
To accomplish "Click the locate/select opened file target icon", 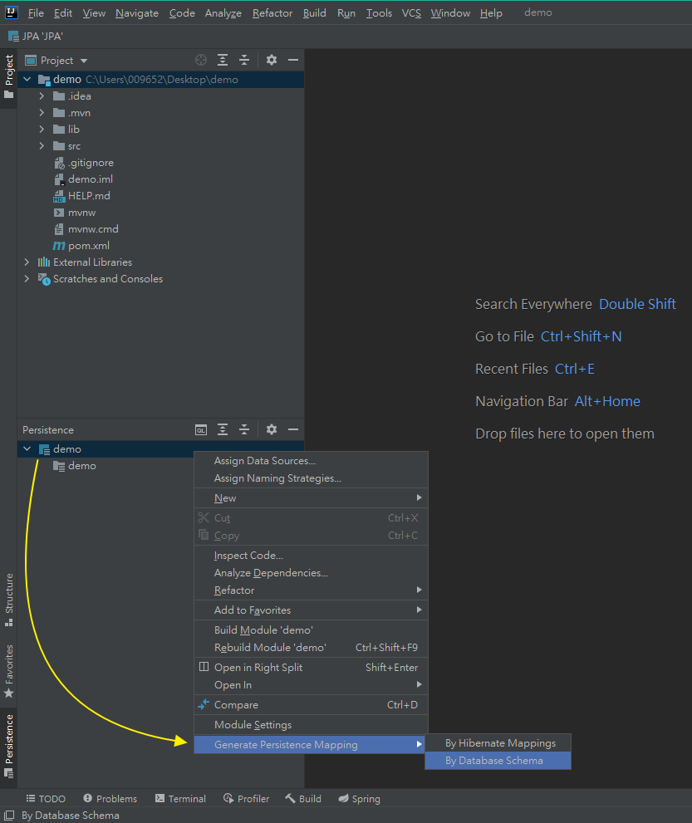I will (200, 60).
